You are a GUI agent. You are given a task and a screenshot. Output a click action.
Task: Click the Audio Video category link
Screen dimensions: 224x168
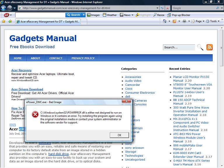click(133, 81)
